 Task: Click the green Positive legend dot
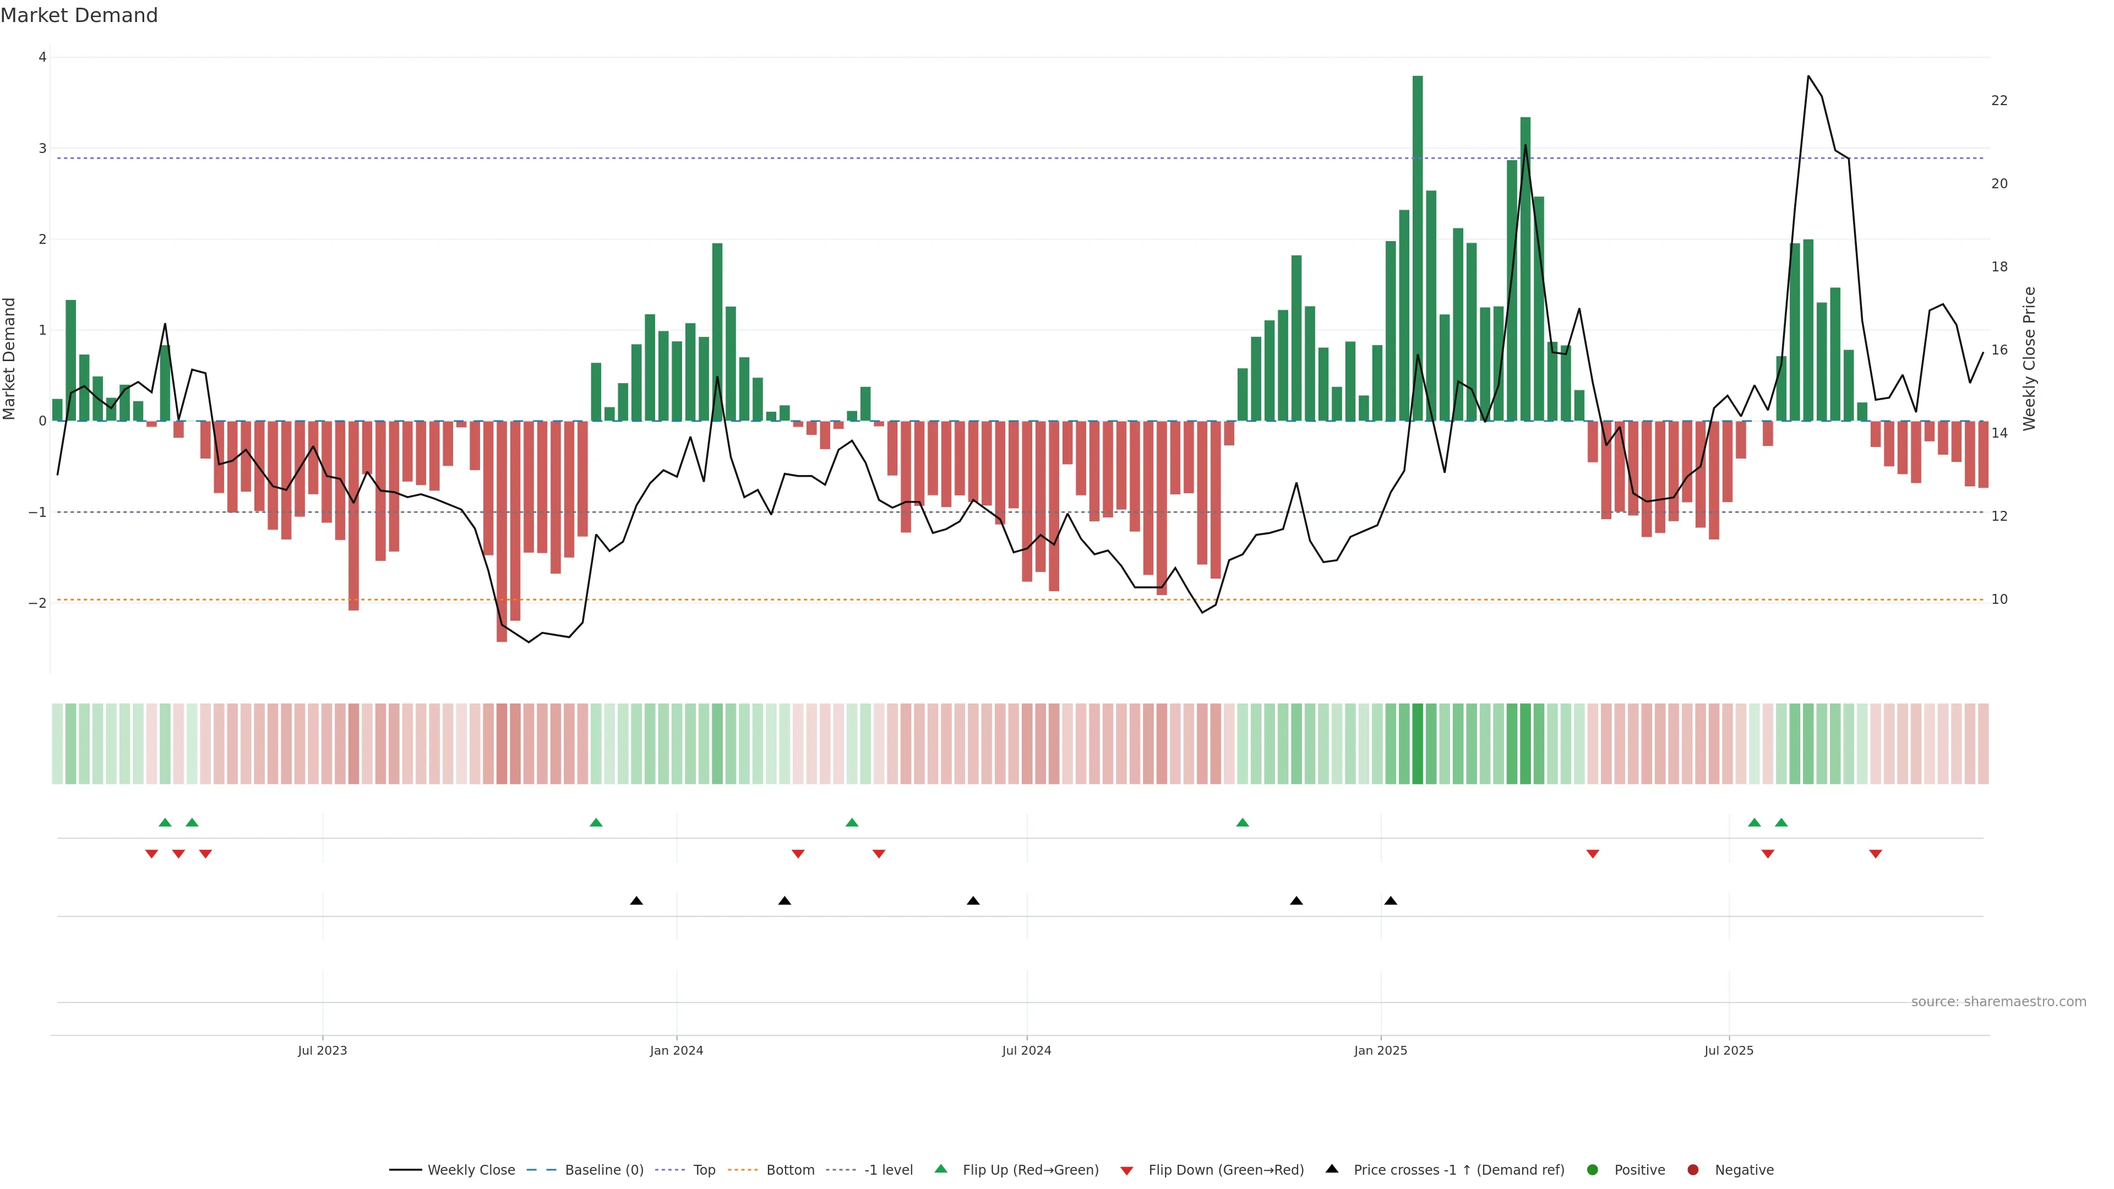[x=1593, y=1170]
